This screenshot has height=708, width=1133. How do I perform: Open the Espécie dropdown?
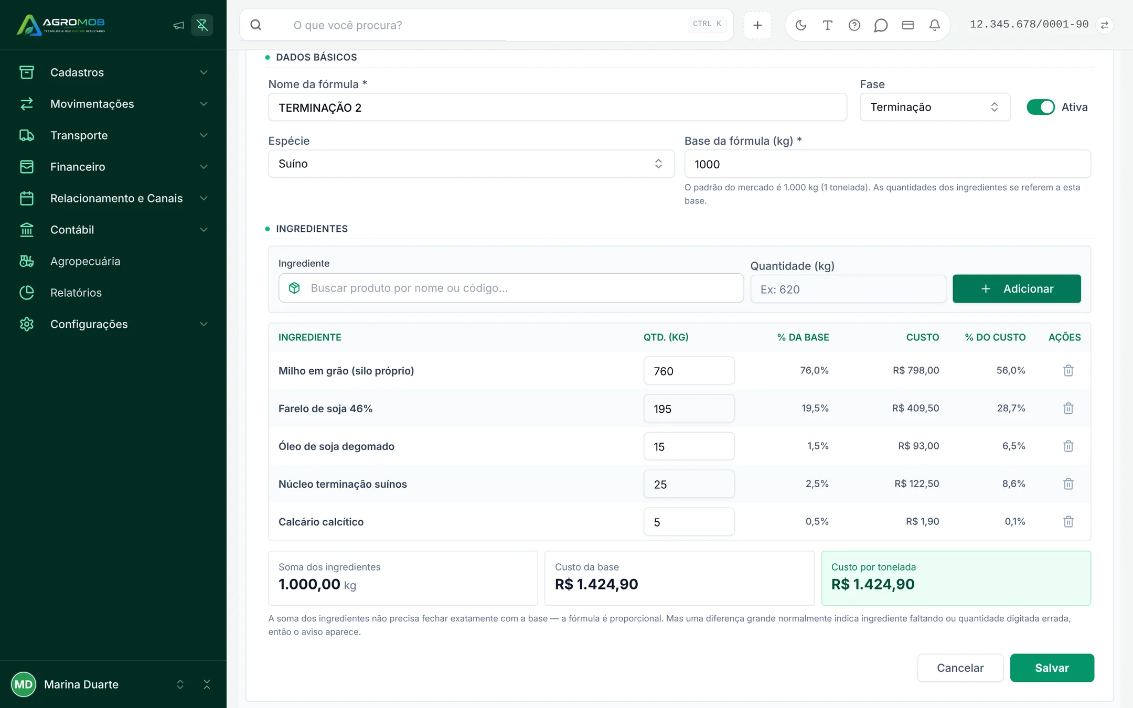click(471, 164)
